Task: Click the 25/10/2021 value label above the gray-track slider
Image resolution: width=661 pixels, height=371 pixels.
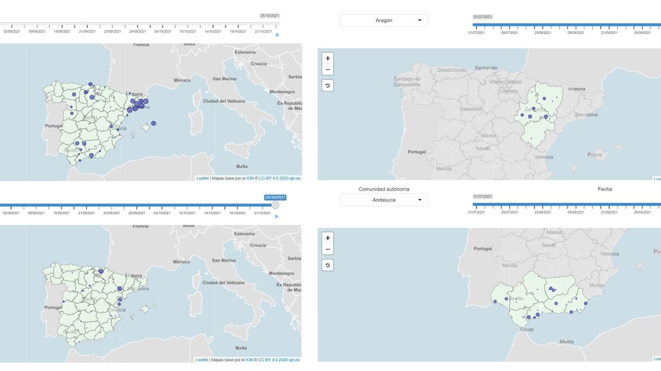Action: (270, 15)
